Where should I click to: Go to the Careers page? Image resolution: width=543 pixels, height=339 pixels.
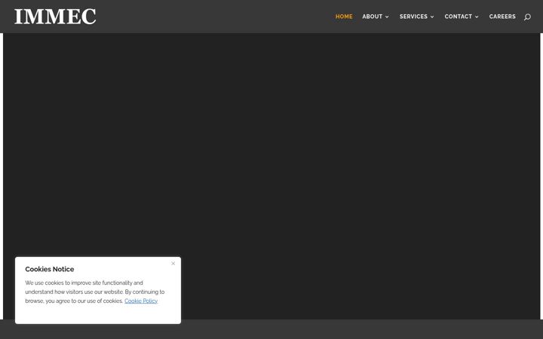pos(502,17)
